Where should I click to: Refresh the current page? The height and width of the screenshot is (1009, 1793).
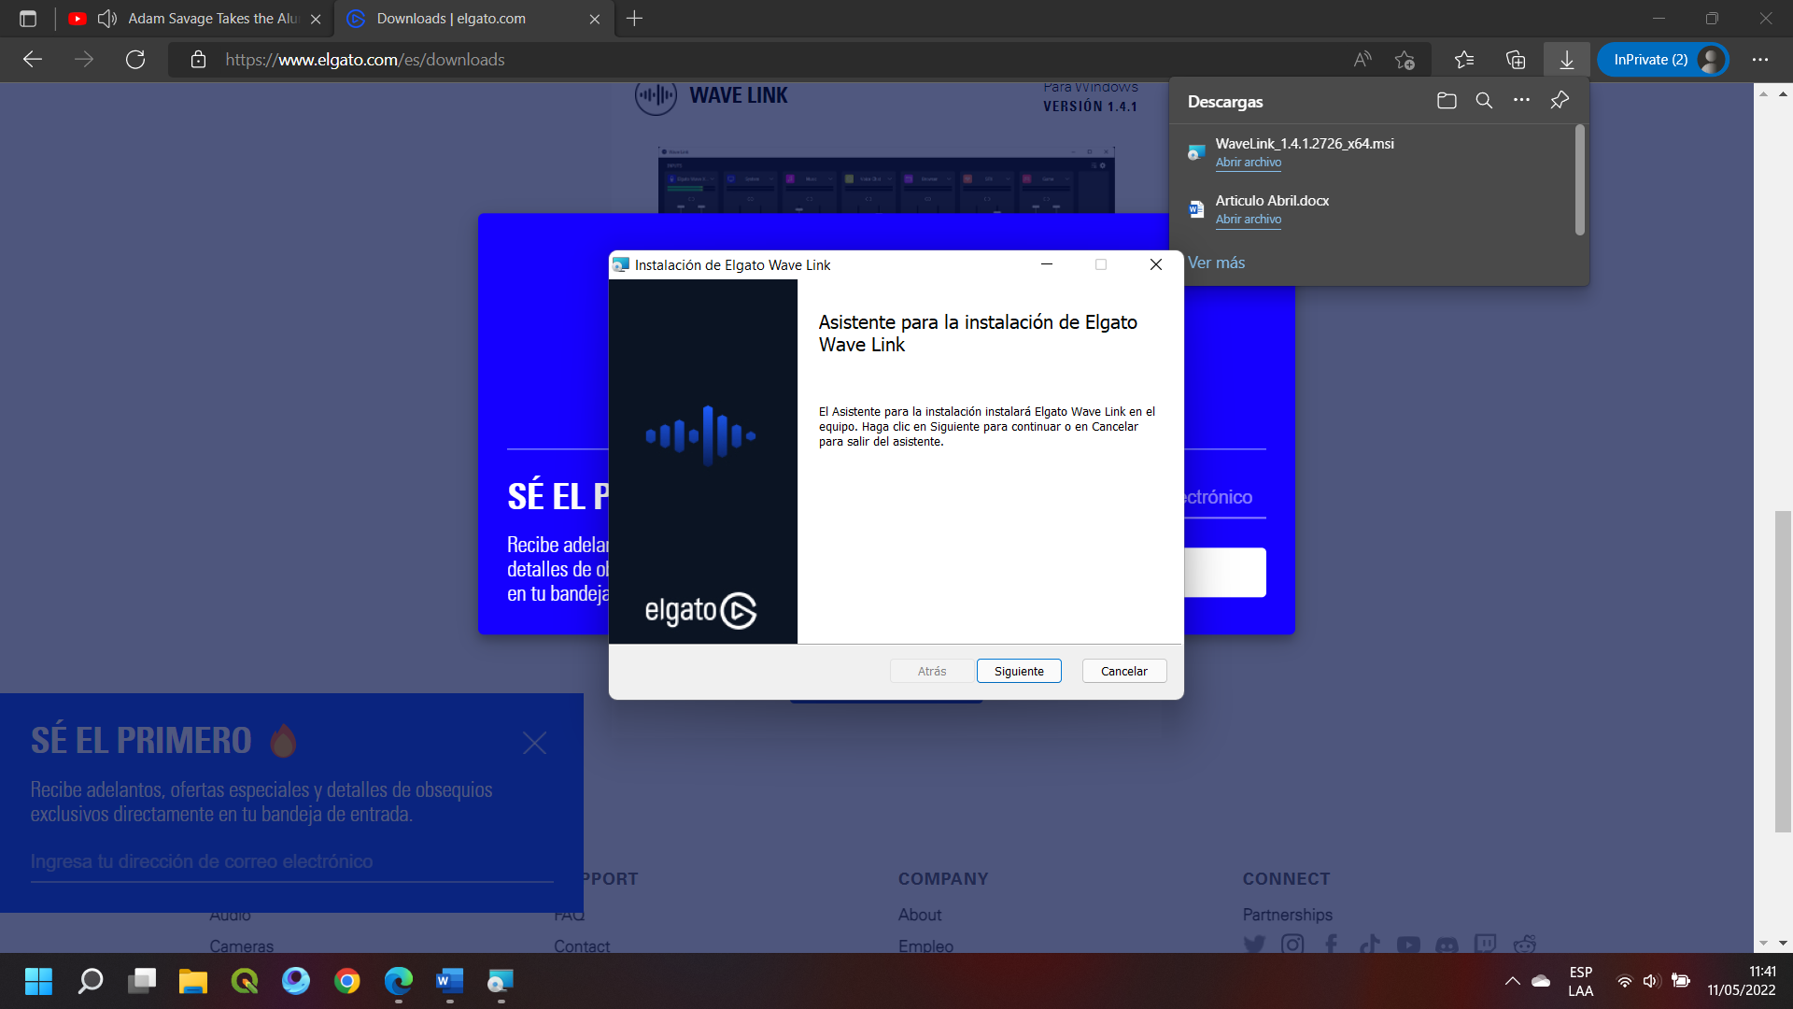(x=135, y=60)
